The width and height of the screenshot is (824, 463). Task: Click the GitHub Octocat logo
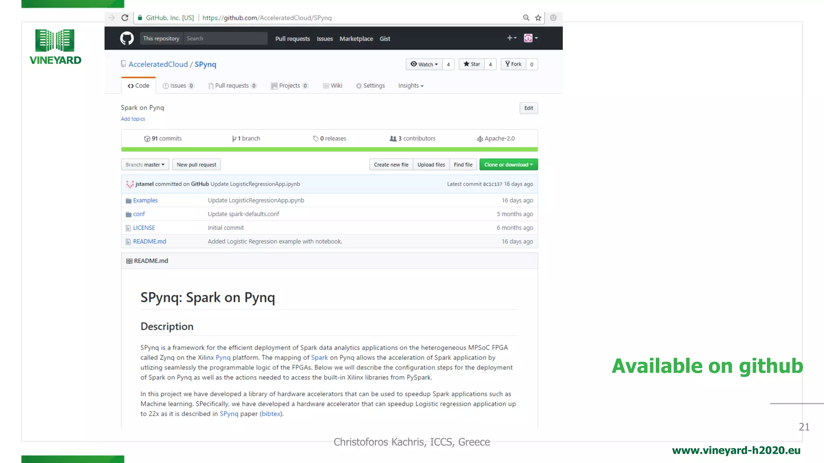point(127,38)
